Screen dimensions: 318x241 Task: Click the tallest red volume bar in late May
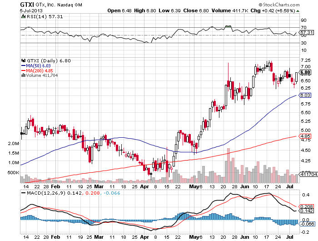coord(229,166)
